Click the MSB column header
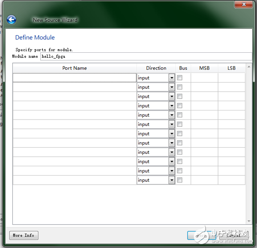This screenshot has height=248, width=257. (204, 68)
